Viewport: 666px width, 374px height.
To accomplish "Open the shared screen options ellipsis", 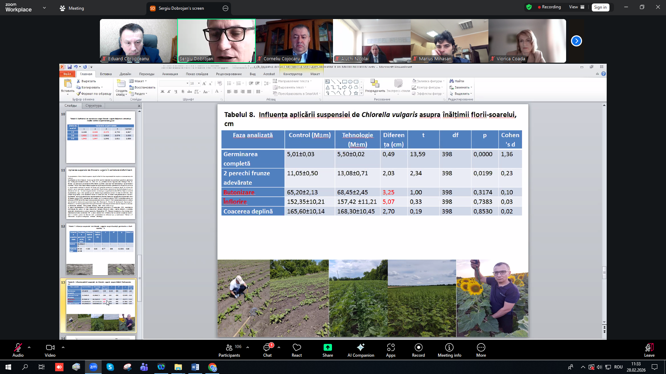I will coord(225,8).
